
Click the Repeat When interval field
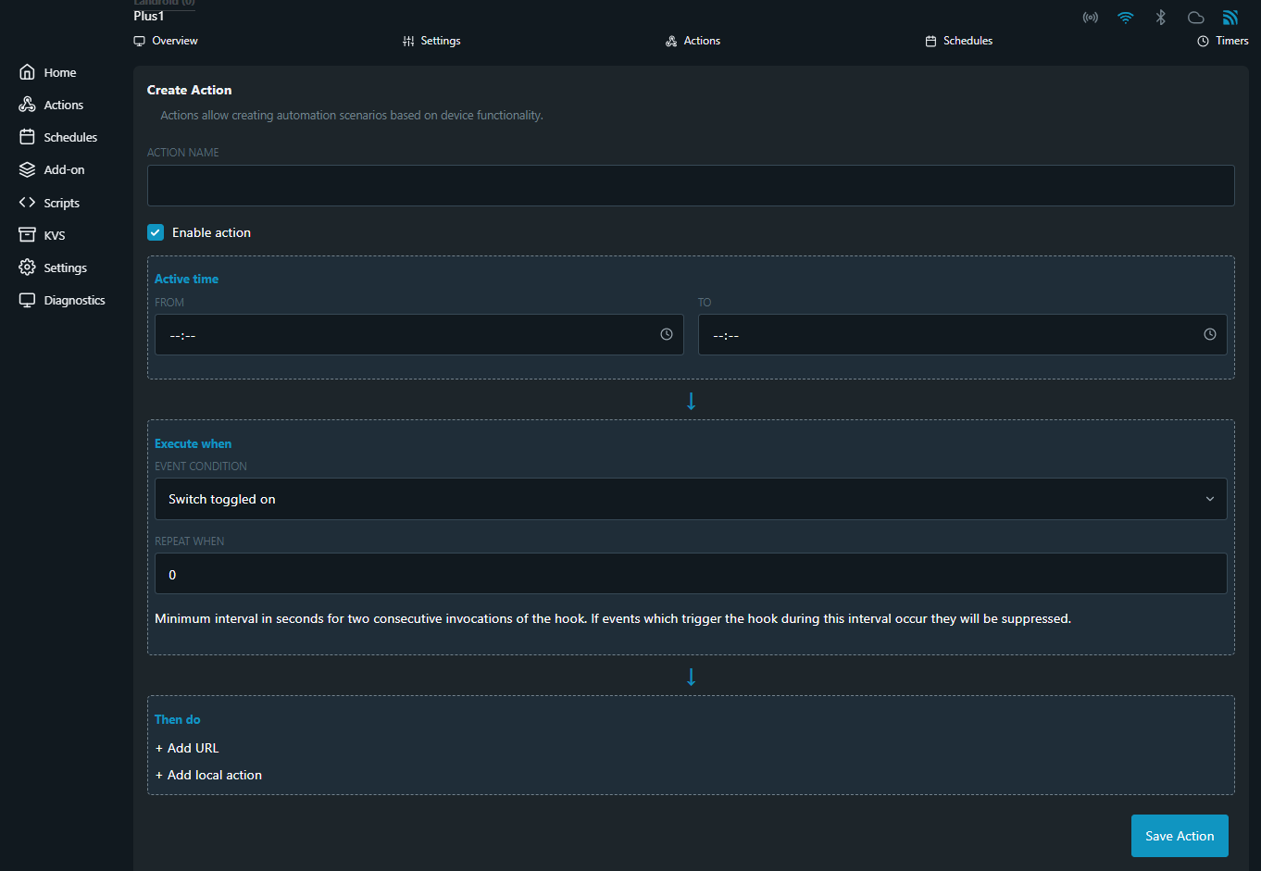pos(690,574)
